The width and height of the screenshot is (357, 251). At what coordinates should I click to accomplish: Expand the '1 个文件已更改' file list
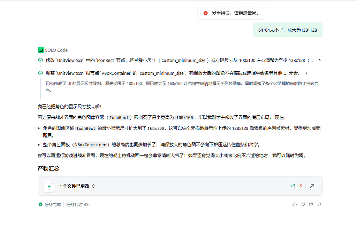click(77, 186)
